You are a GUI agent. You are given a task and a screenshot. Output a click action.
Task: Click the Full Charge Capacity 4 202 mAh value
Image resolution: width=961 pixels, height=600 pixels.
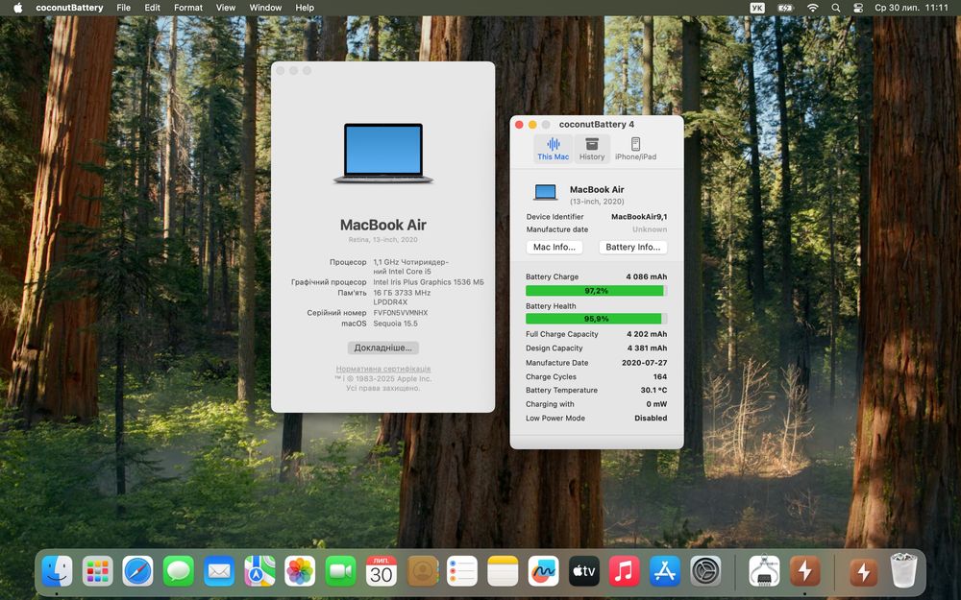tap(647, 334)
